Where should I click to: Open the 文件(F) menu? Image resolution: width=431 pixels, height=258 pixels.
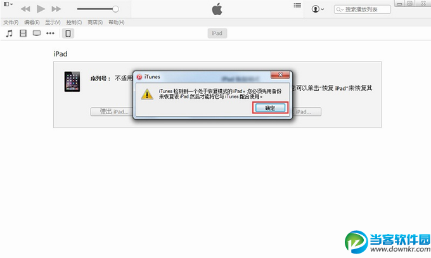pos(11,22)
